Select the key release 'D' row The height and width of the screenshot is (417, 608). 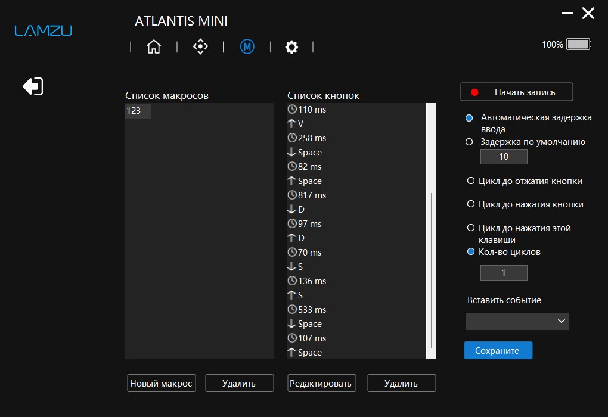tap(356, 238)
